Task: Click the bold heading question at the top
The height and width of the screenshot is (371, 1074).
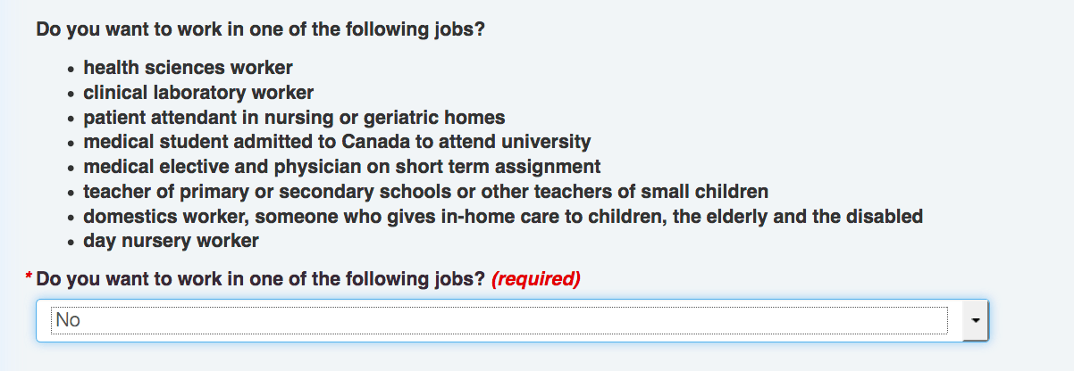Action: pyautogui.click(x=260, y=29)
